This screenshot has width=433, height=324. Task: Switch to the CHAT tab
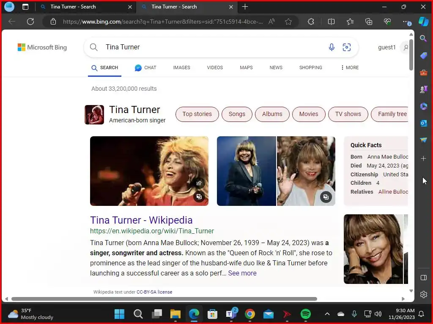pyautogui.click(x=145, y=67)
